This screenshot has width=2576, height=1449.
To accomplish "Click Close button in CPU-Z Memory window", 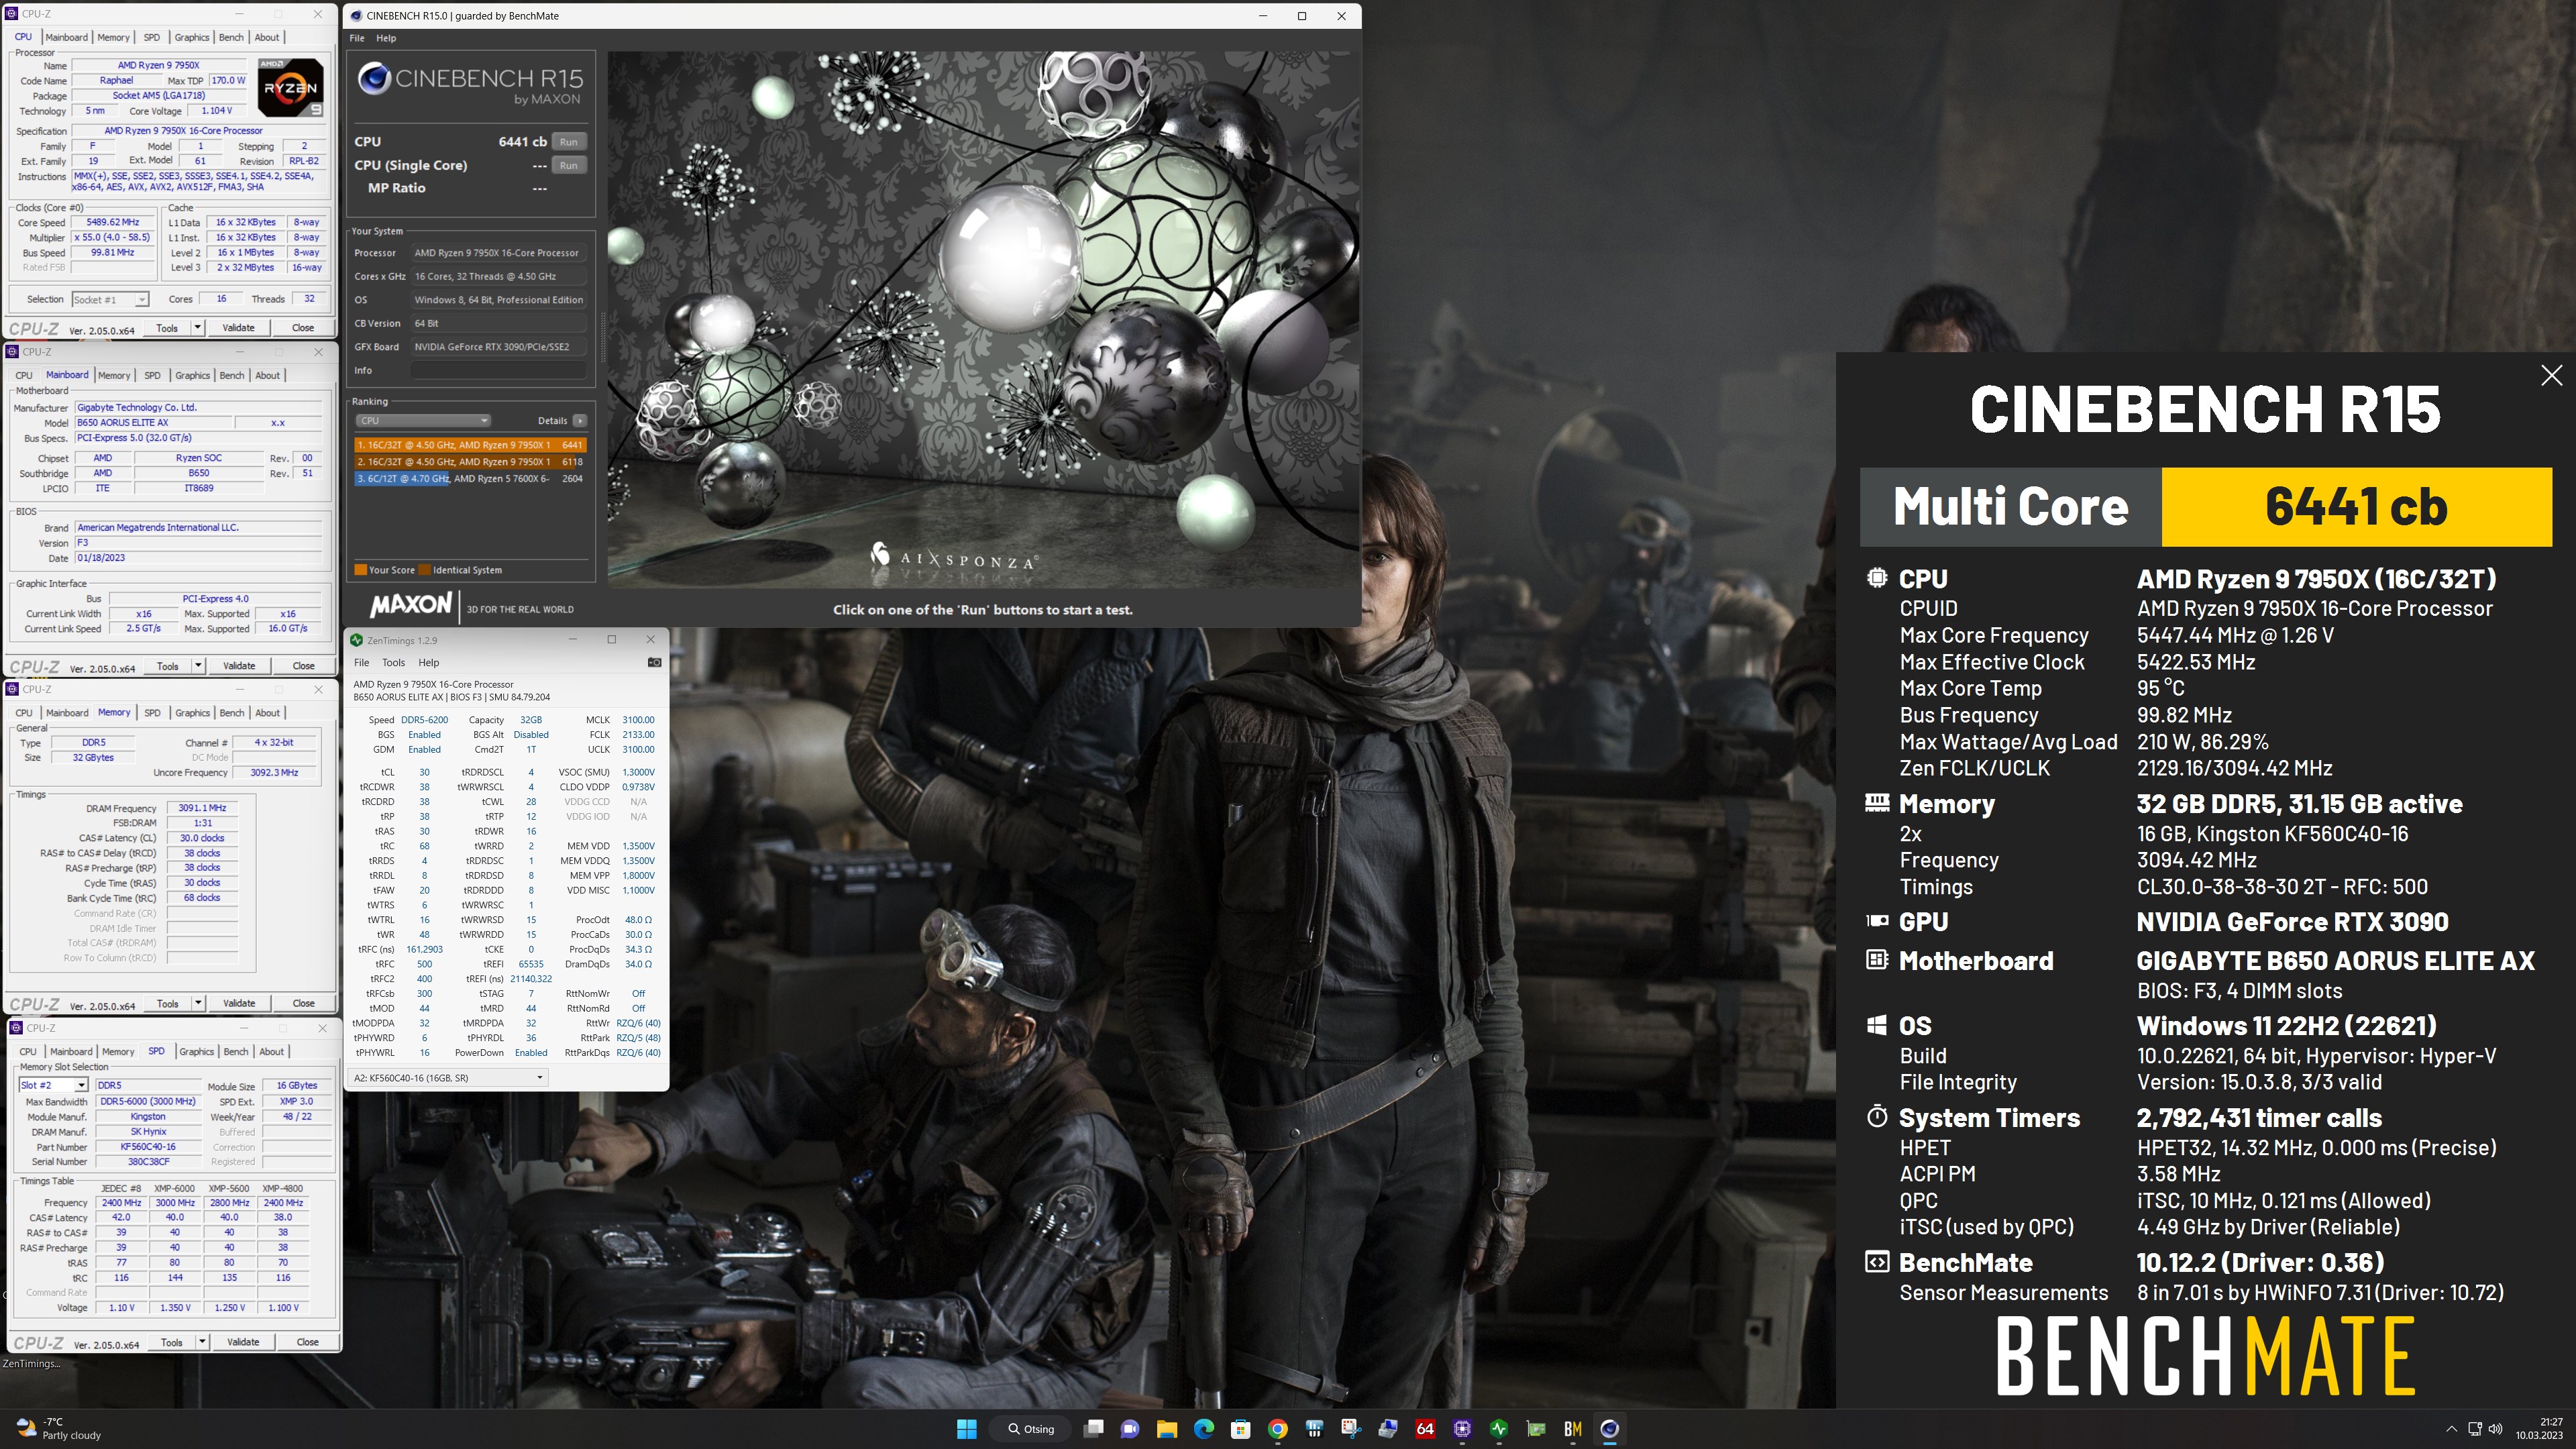I will pyautogui.click(x=303, y=1003).
